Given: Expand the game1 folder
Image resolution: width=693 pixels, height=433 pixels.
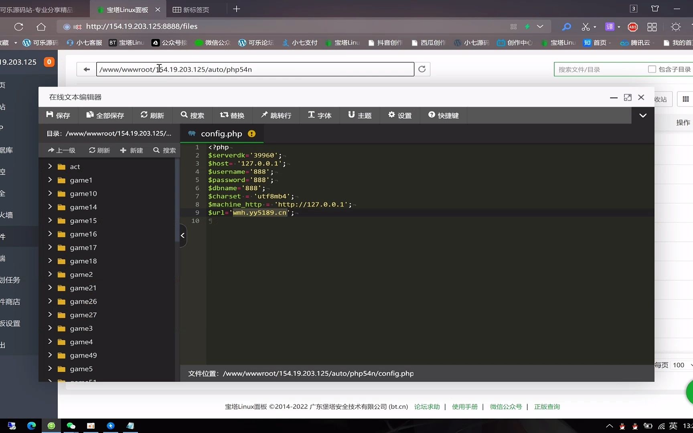Looking at the screenshot, I should click(50, 180).
